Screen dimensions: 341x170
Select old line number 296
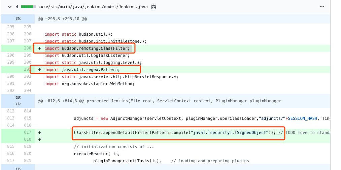click(11, 34)
